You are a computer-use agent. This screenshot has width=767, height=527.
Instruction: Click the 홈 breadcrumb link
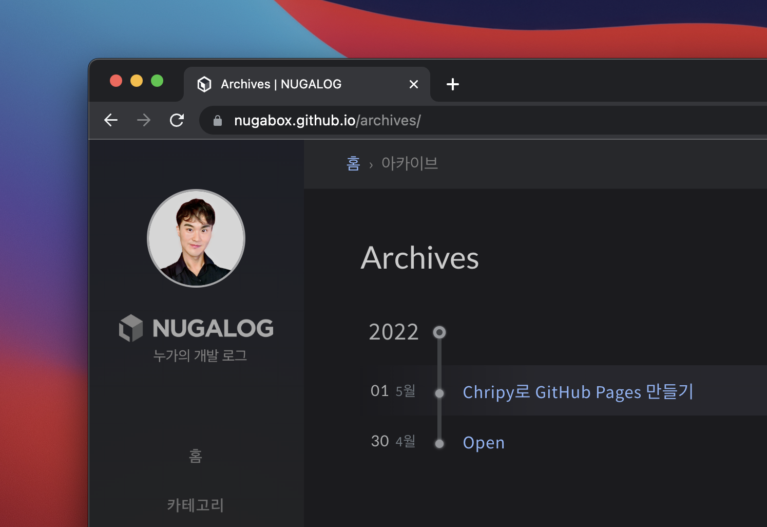(353, 163)
